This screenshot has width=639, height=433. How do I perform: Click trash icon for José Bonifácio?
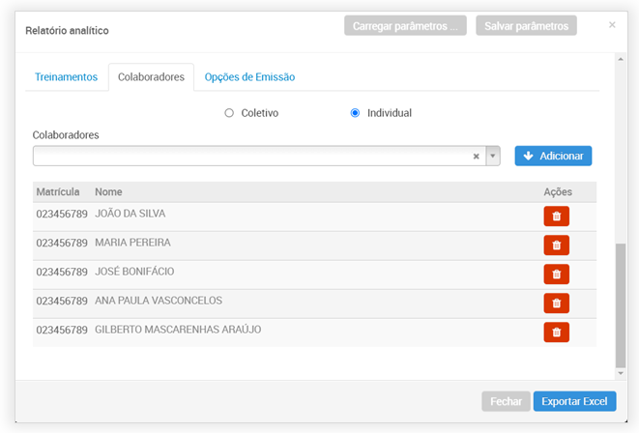click(556, 274)
